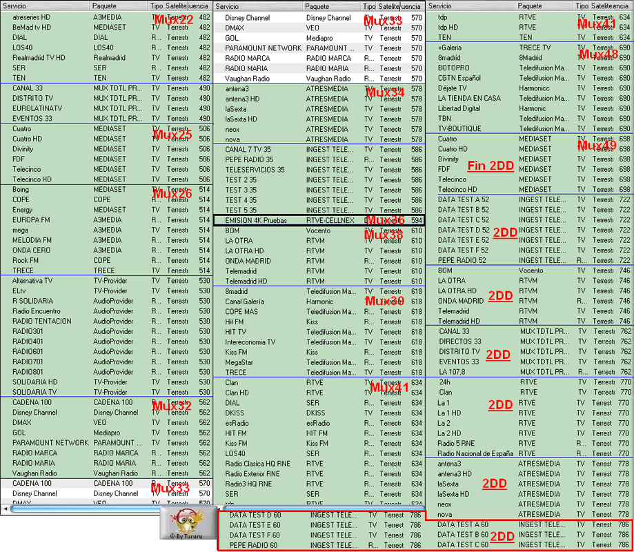Select the LA TIENDA EN CASA row
This screenshot has width=634, height=552.
coord(530,98)
